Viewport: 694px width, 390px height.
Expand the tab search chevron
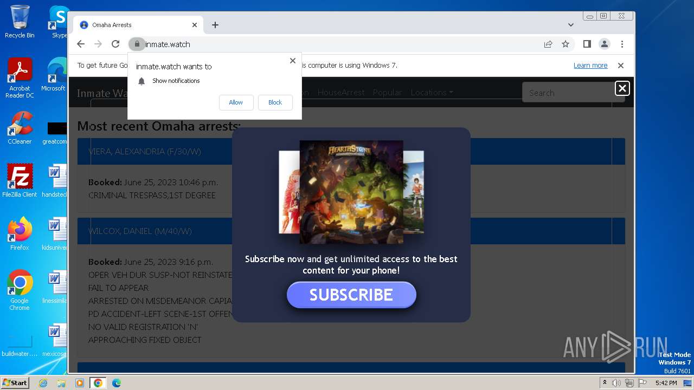point(571,25)
